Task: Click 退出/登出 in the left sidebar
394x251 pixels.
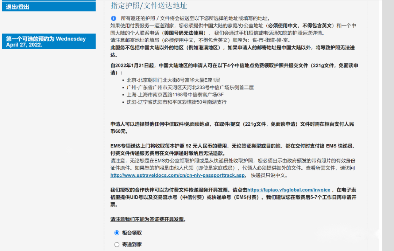Action: pos(18,7)
